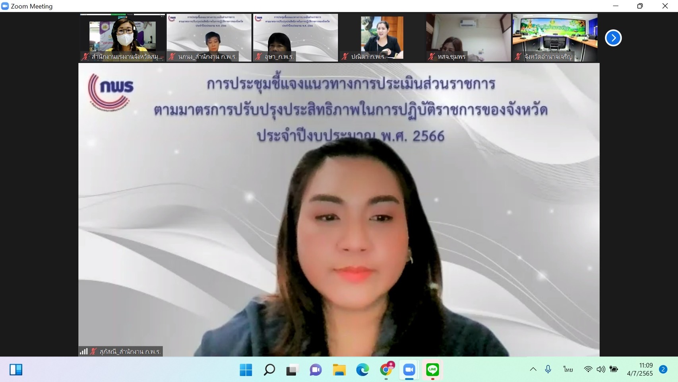Switch the ไทย input language indicator

point(568,369)
